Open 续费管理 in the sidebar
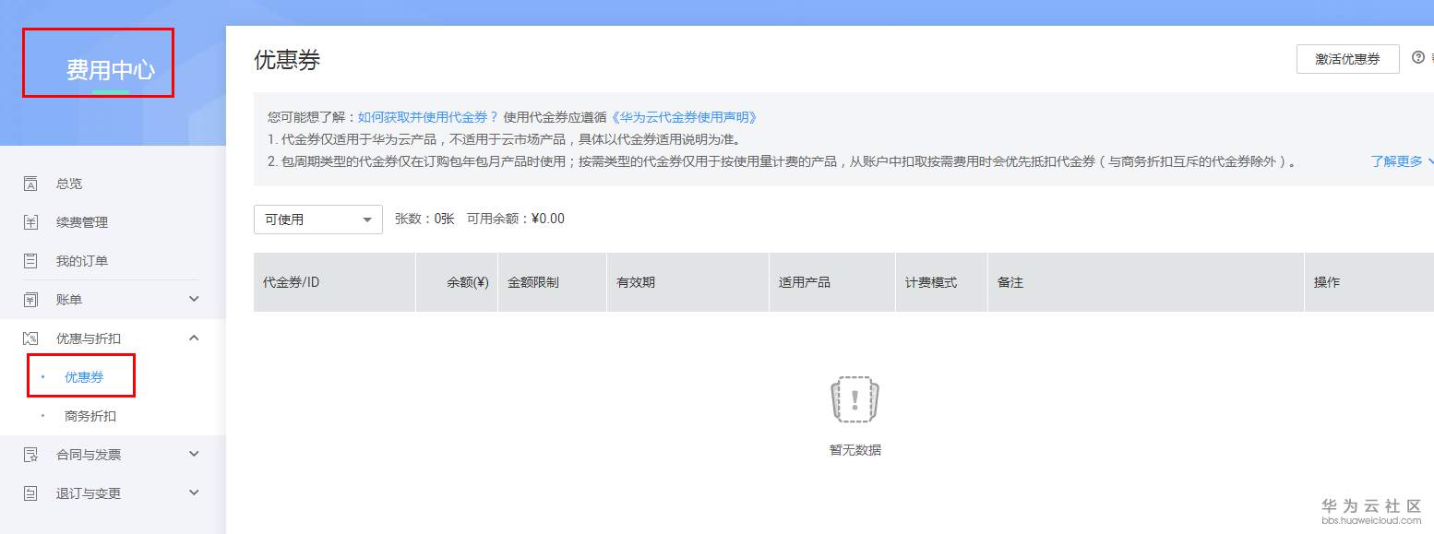This screenshot has height=534, width=1434. [x=82, y=222]
